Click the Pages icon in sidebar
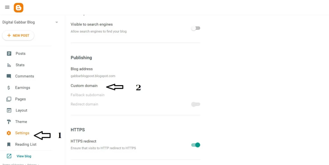This screenshot has width=329, height=165. [9, 99]
